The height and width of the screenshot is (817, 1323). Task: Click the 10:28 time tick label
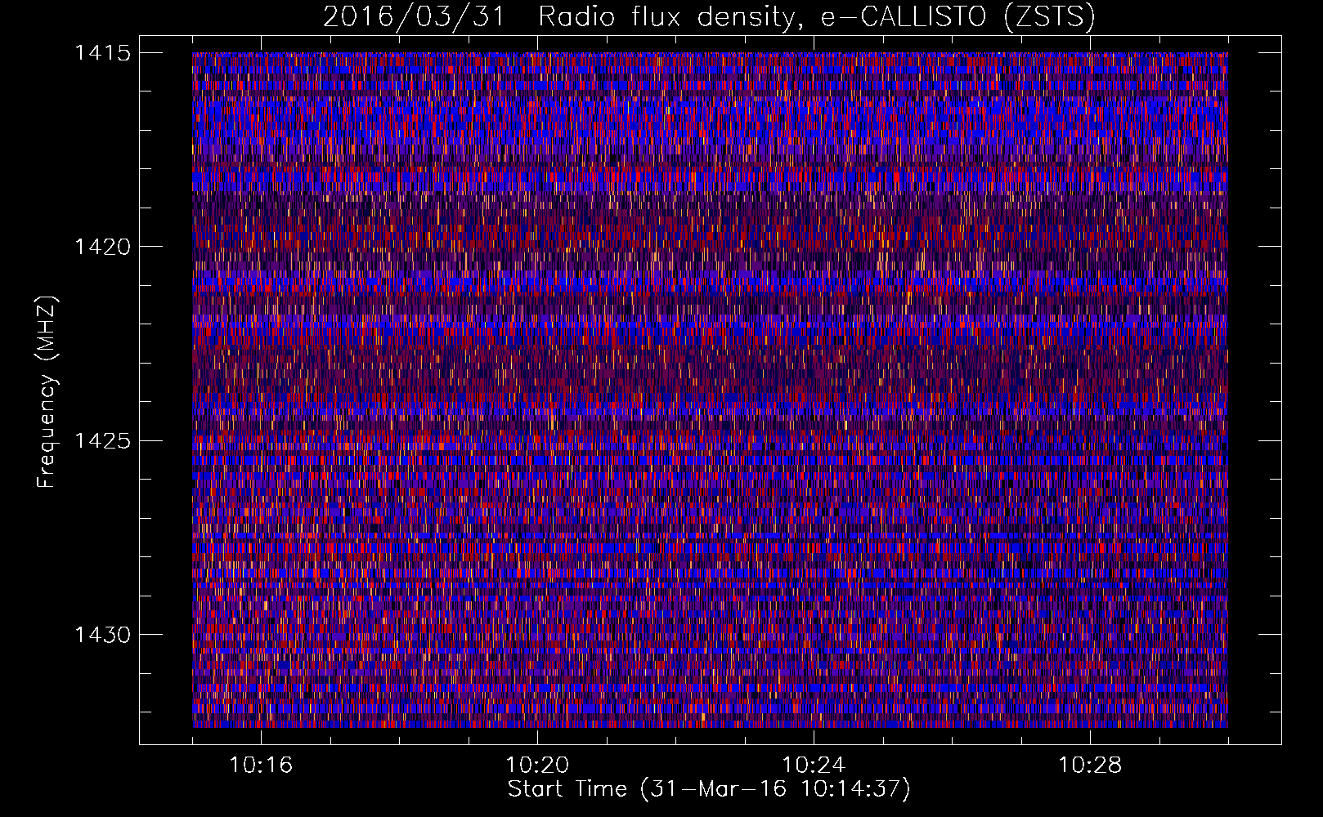point(1090,766)
